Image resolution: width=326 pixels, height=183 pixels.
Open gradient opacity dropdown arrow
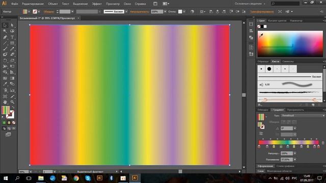pos(295,154)
